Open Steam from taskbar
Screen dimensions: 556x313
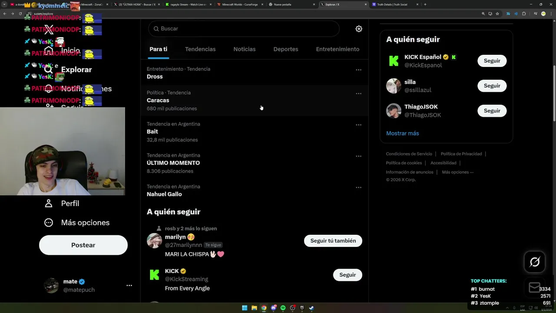pos(311,308)
